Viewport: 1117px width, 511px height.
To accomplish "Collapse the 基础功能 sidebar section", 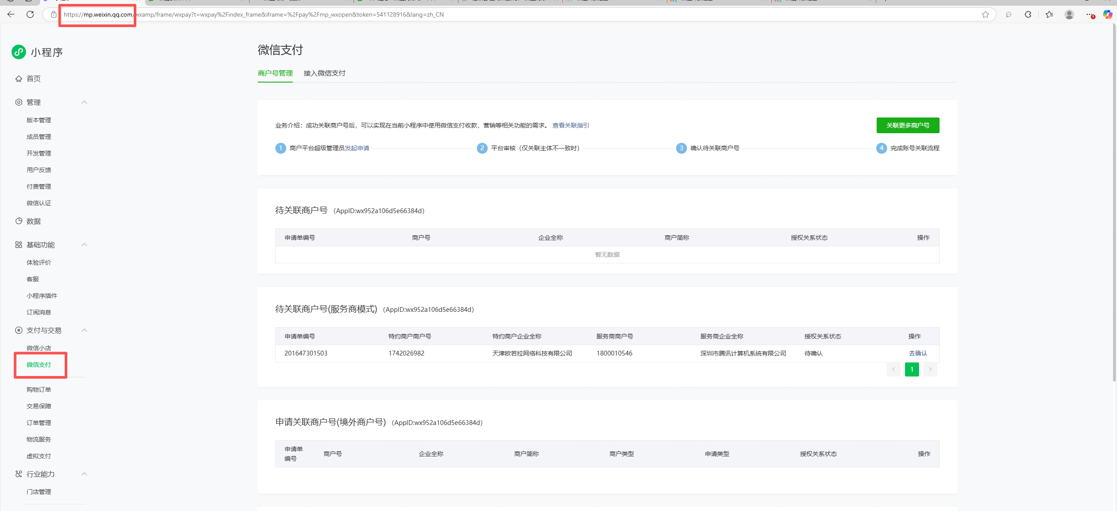I will pyautogui.click(x=84, y=245).
